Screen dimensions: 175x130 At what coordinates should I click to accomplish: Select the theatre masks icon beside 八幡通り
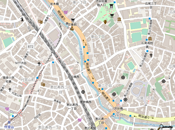click(41, 22)
